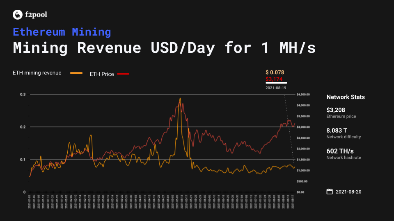Click the '2021-08-20' report date

348,192
